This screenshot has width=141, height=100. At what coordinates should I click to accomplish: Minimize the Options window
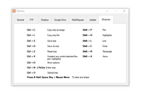click(x=107, y=11)
